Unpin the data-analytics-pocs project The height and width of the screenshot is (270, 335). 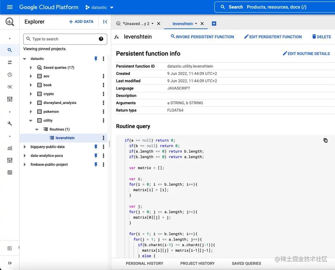click(96, 156)
